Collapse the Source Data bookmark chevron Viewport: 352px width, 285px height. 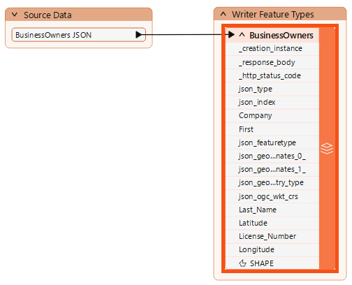[x=15, y=15]
